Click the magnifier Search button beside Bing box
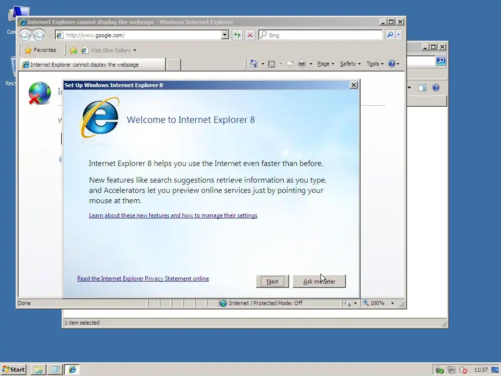The width and height of the screenshot is (501, 376). pos(390,35)
